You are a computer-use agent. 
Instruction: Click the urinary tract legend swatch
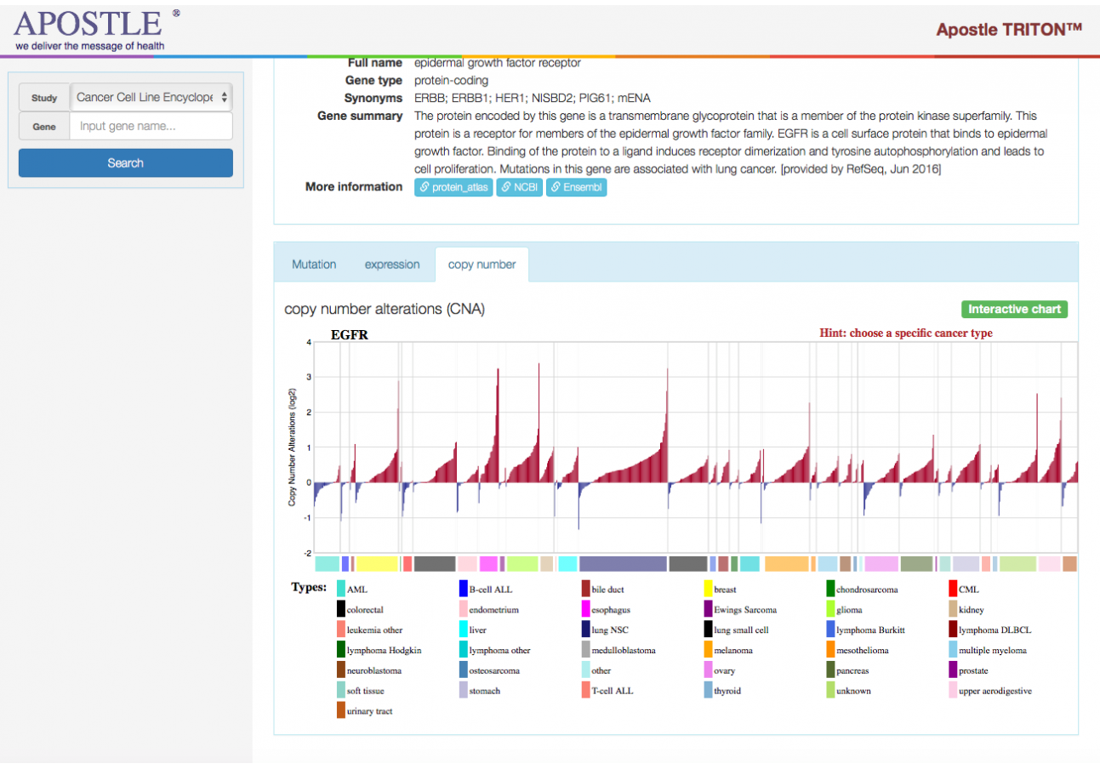[x=341, y=710]
